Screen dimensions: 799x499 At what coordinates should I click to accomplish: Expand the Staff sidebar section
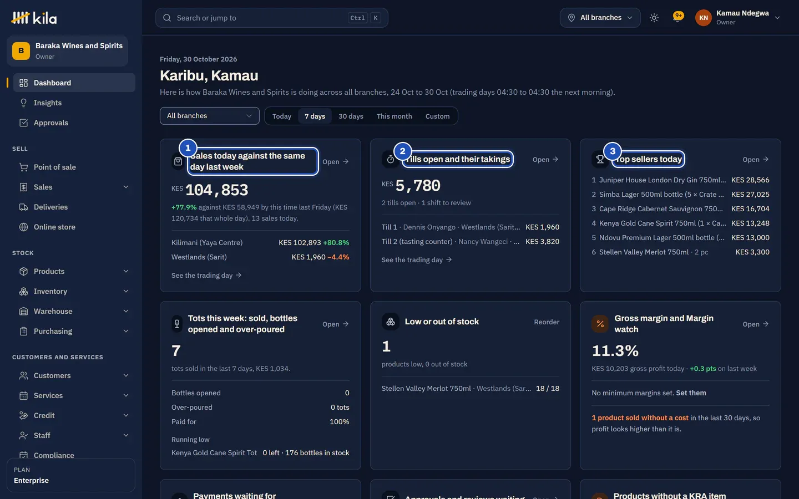pyautogui.click(x=74, y=435)
